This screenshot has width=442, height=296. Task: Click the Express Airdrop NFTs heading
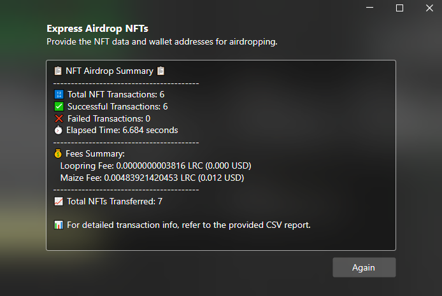pos(97,29)
